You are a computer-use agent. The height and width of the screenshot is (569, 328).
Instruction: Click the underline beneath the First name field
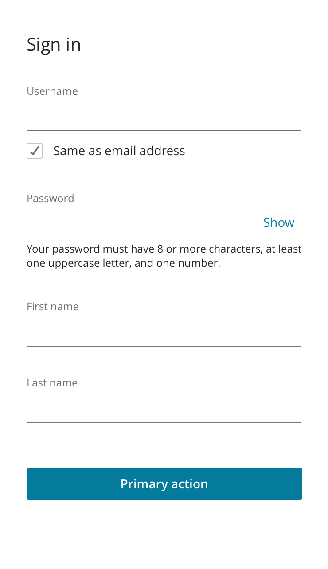click(164, 346)
